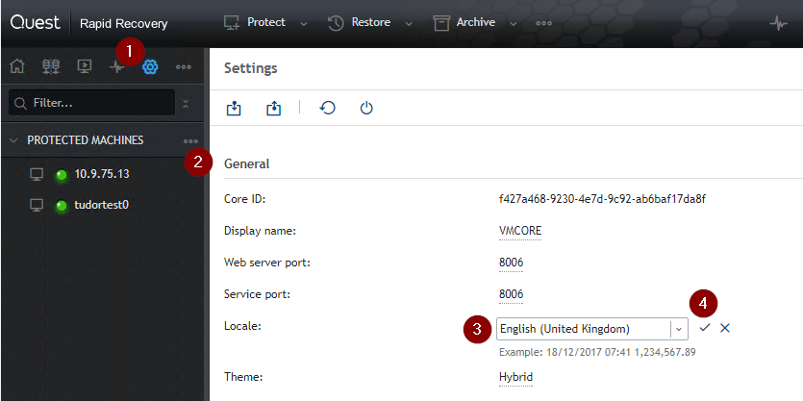Open the Settings gear icon

(151, 66)
